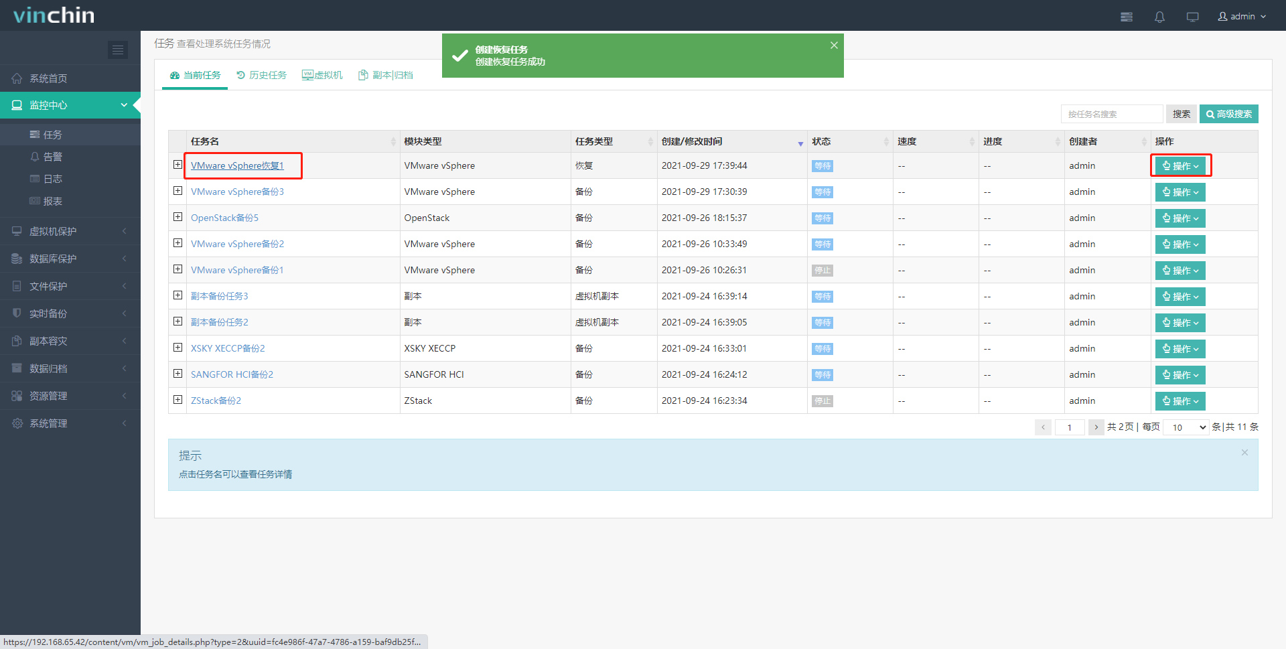This screenshot has width=1286, height=649.
Task: Expand row of VMware vSphere备份3
Action: click(177, 191)
